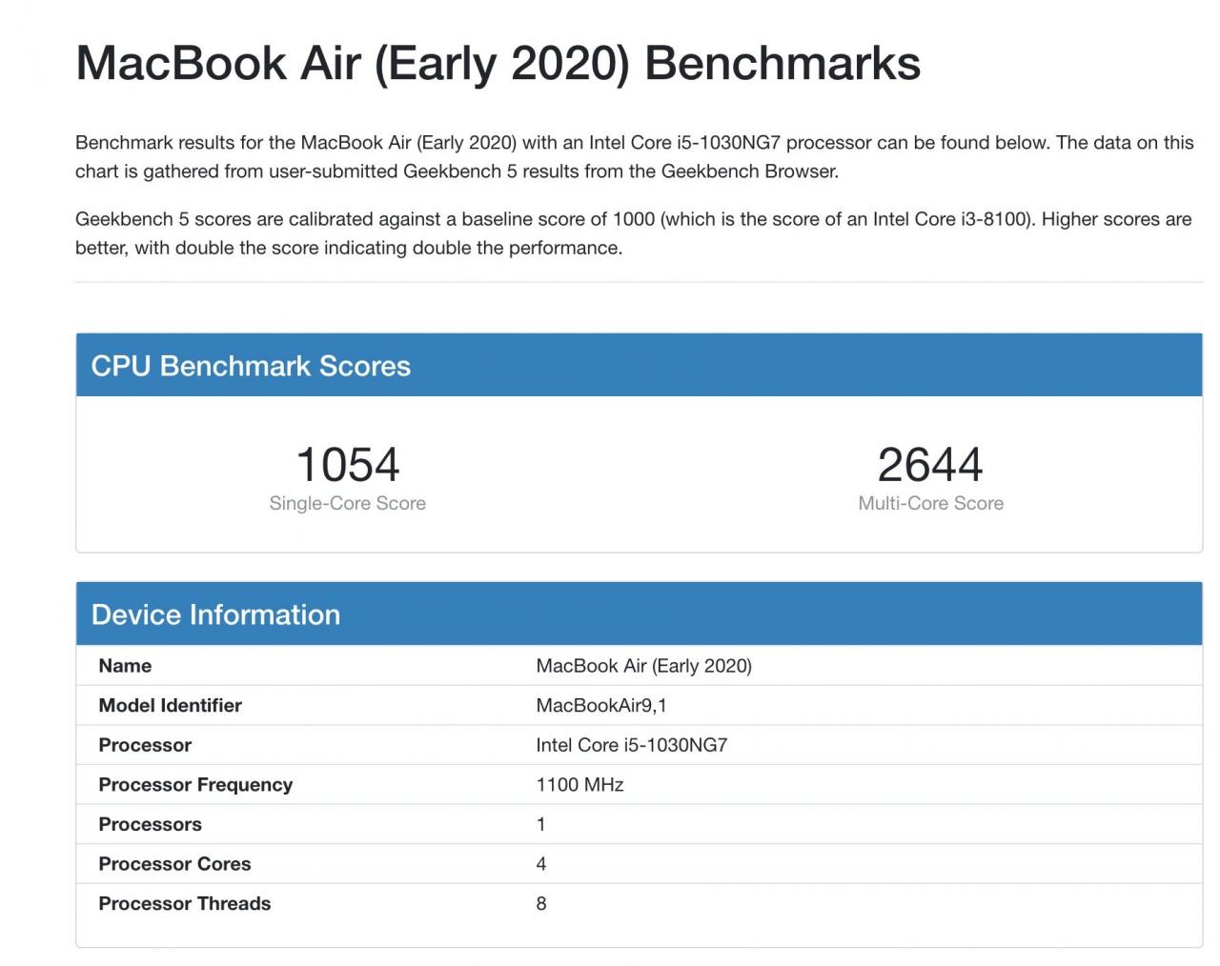Click the Processor Frequency row label

(195, 785)
